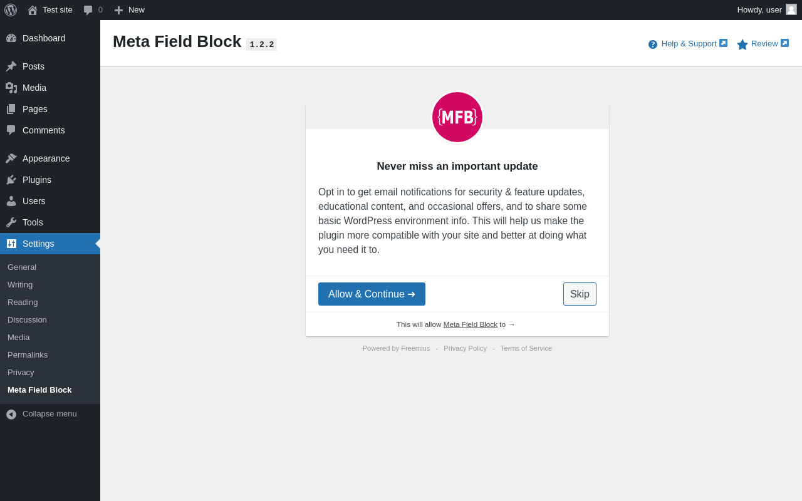Follow the Review star link
The height and width of the screenshot is (501, 802).
point(763,44)
